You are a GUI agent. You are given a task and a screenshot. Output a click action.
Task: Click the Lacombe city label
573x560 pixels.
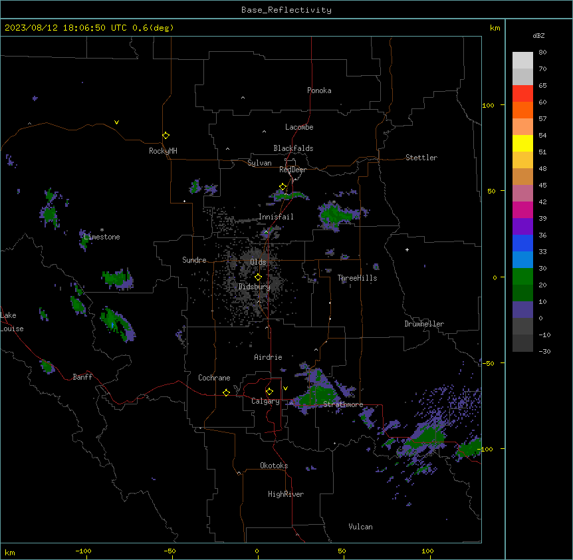(299, 127)
